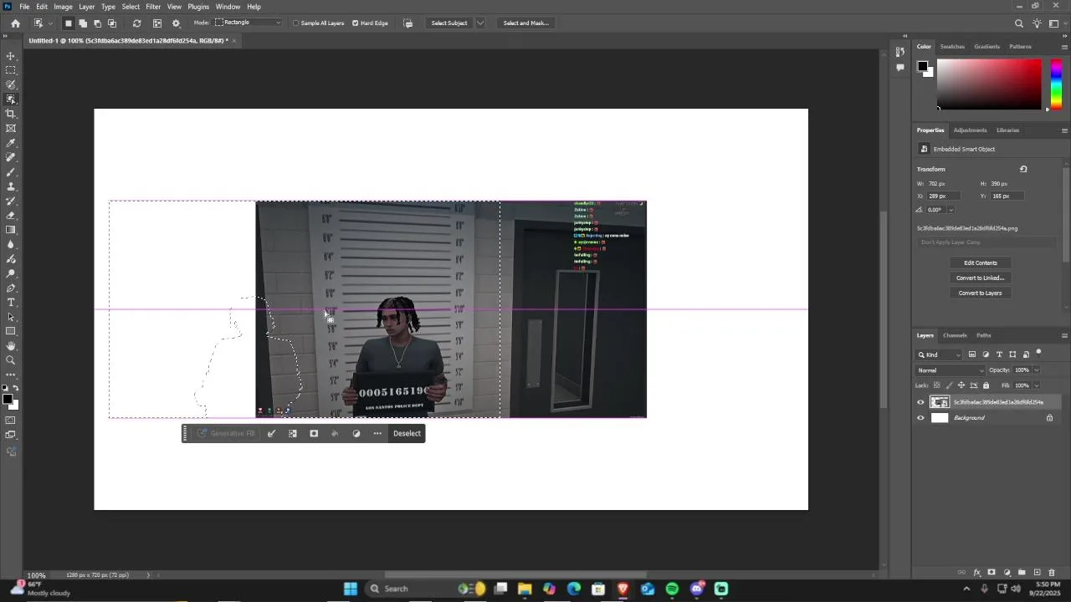Toggle layer filtering on/off switch
The width and height of the screenshot is (1071, 602).
point(1038,353)
